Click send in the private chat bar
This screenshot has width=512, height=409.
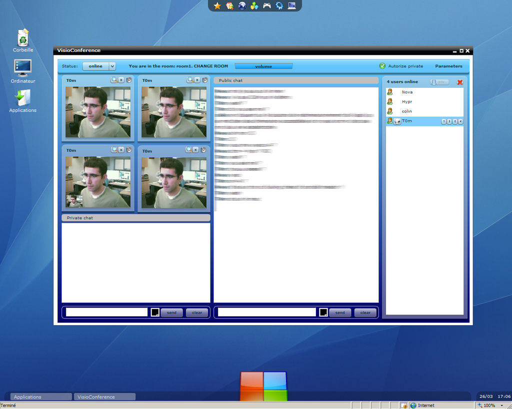172,313
